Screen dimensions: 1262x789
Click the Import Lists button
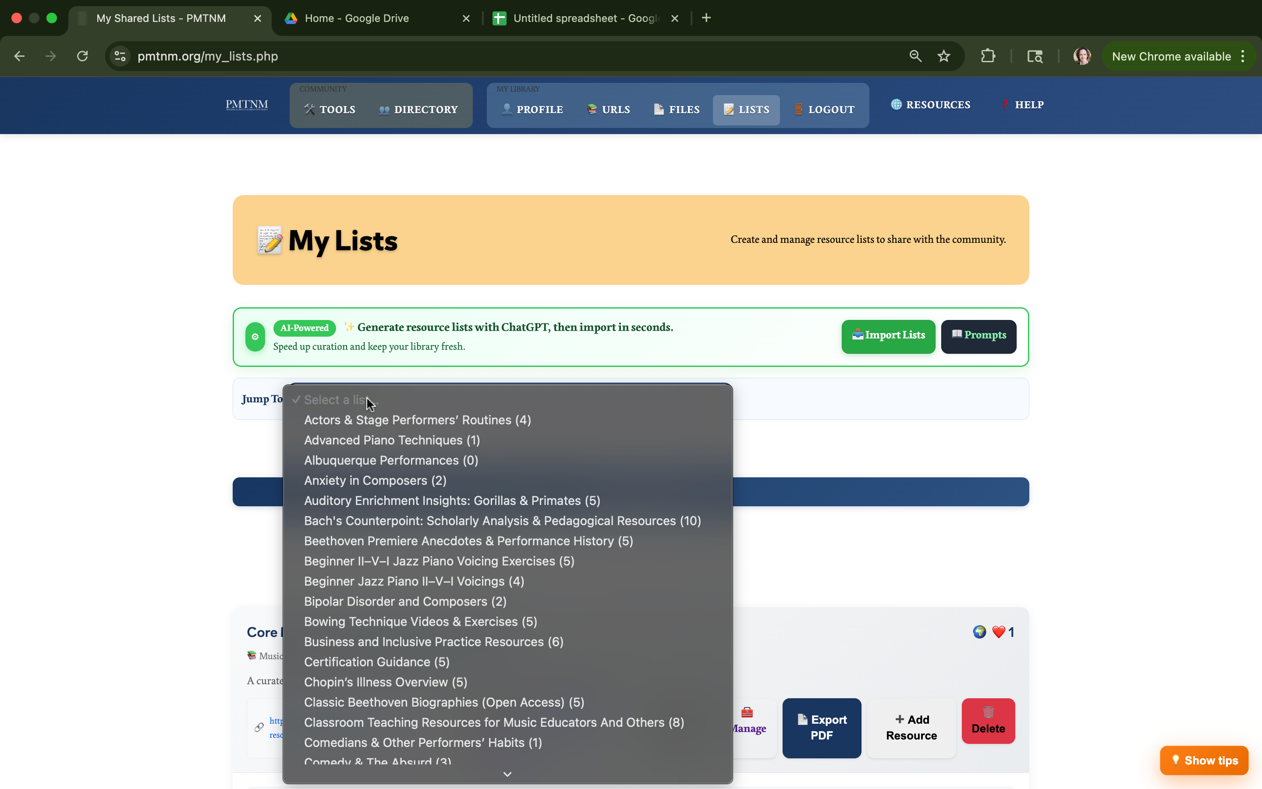click(888, 335)
